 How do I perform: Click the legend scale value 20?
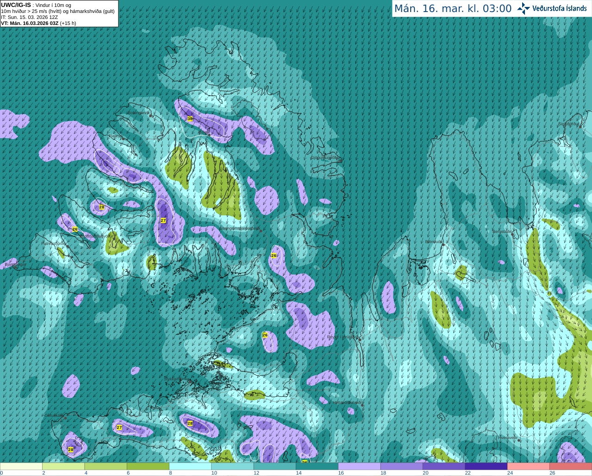pyautogui.click(x=425, y=473)
